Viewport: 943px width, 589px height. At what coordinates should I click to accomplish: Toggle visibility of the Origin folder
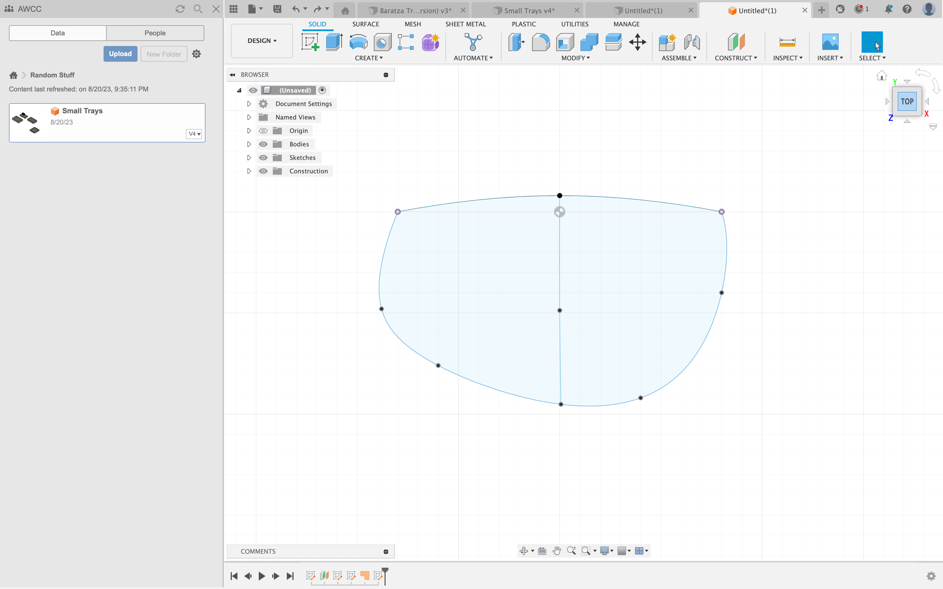pos(264,130)
